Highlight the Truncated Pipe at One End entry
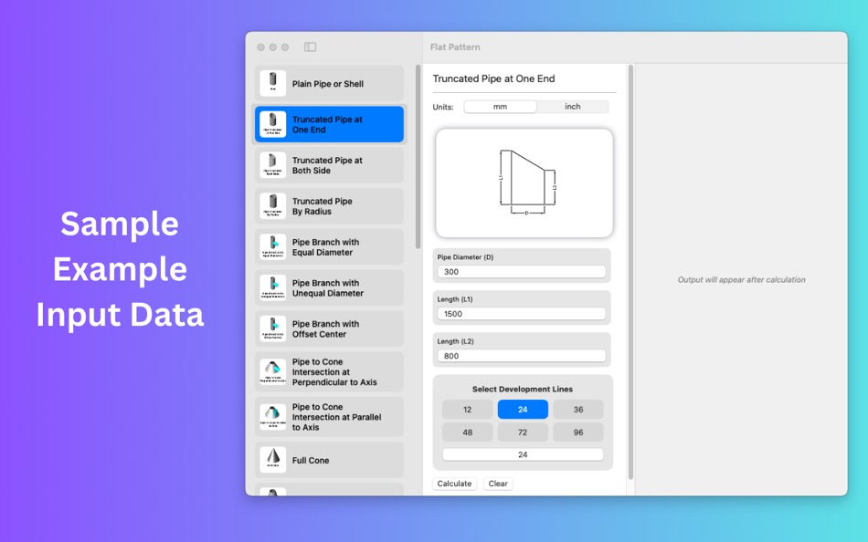 pos(329,124)
